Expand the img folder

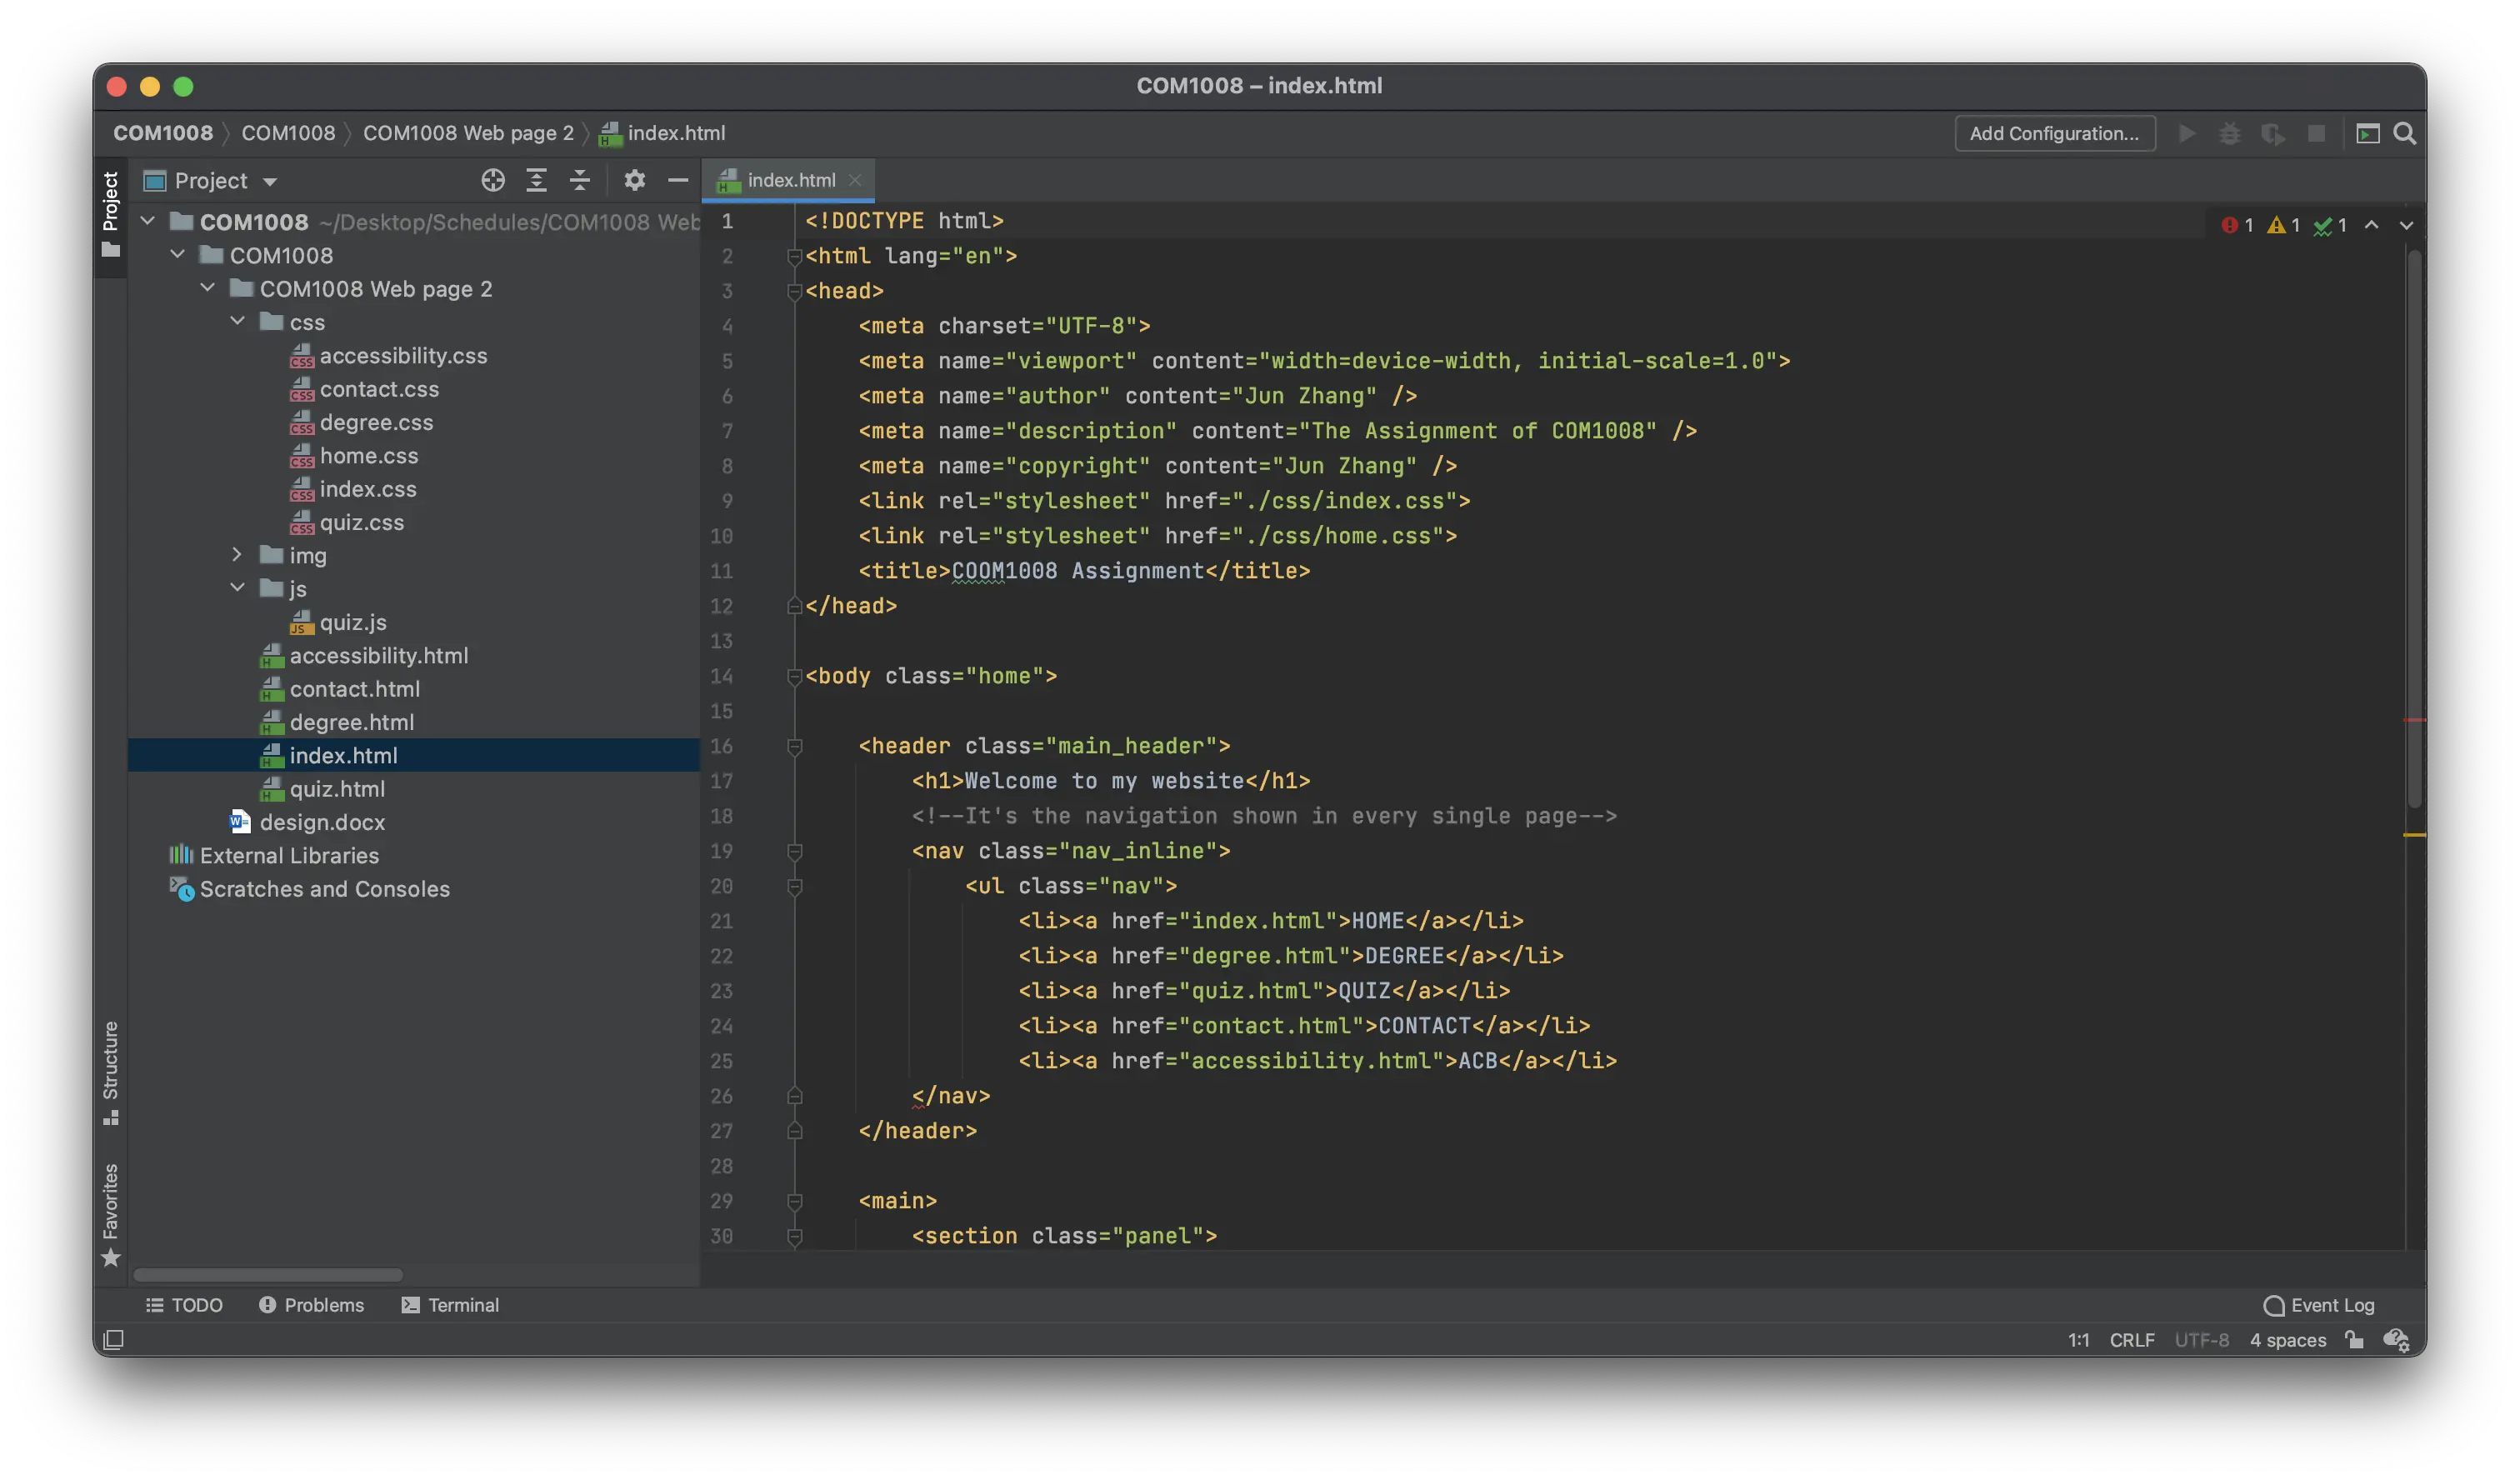click(x=237, y=554)
